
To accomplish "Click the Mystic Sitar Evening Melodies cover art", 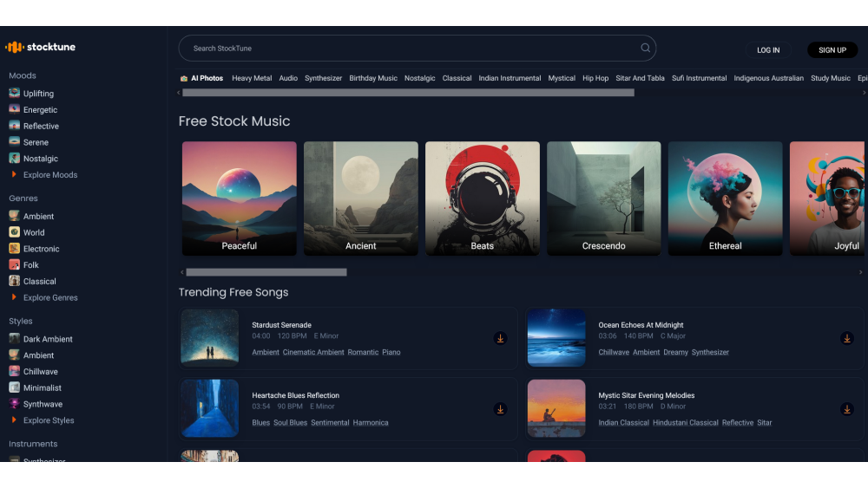I will point(556,408).
